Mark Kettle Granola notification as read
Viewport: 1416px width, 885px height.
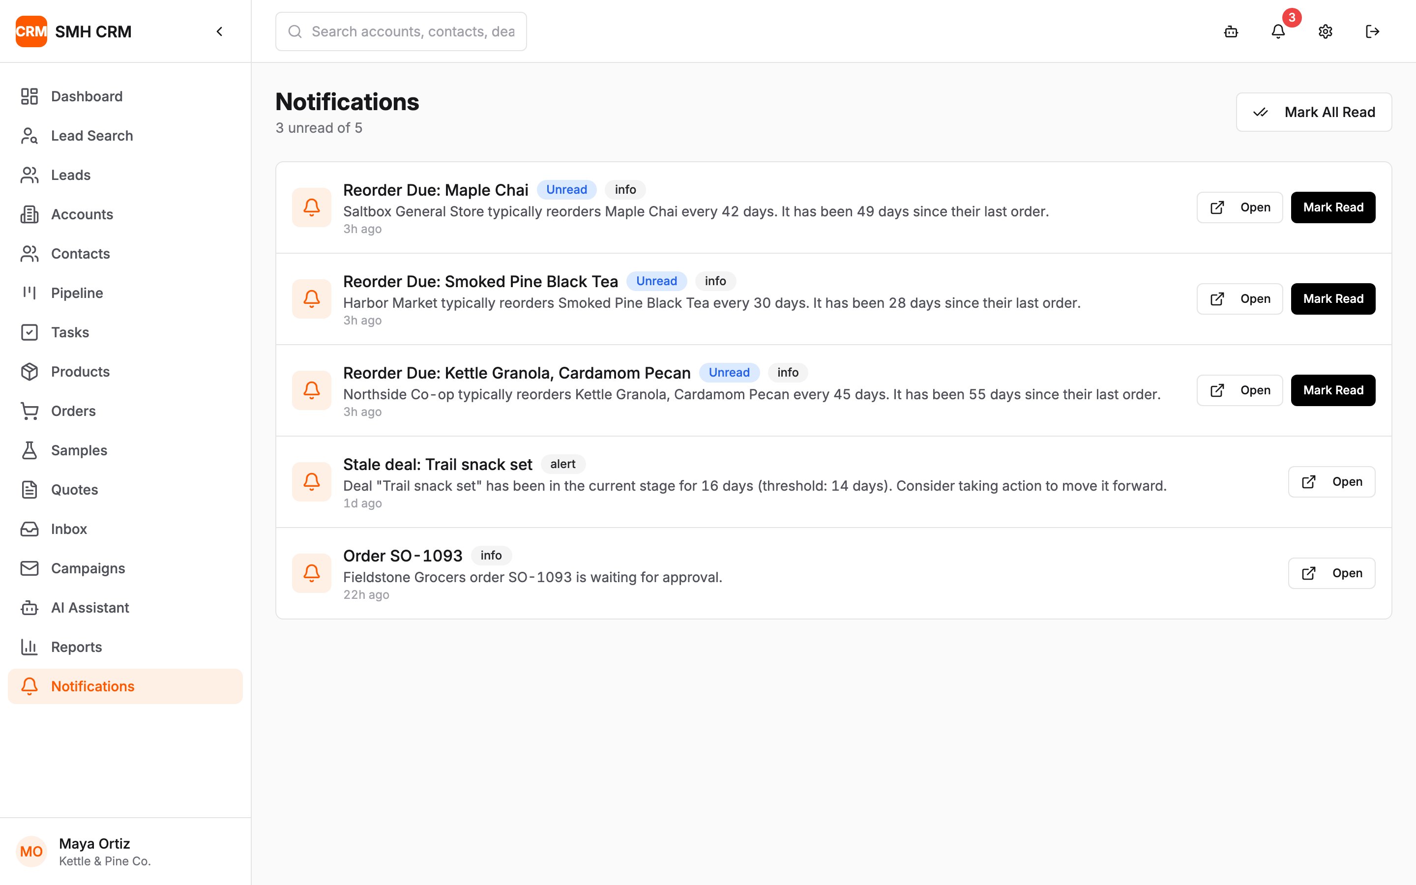coord(1333,390)
